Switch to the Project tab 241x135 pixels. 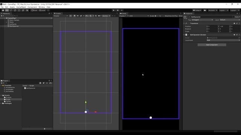(5, 81)
